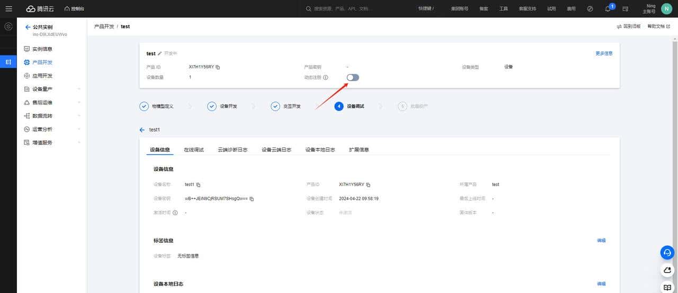This screenshot has width=678, height=293.
Task: Go to step 物模型定义
Action: click(156, 106)
